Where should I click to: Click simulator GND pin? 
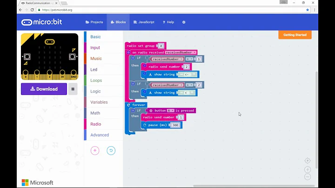point(74,73)
